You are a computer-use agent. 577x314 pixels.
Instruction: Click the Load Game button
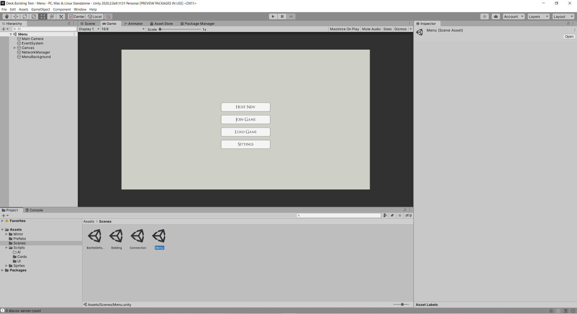click(246, 132)
